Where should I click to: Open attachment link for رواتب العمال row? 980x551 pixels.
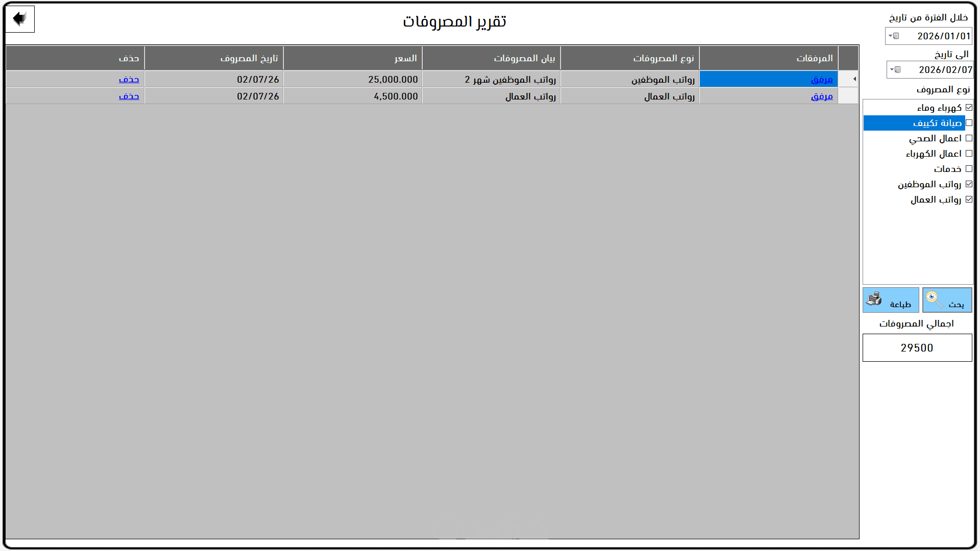point(821,96)
